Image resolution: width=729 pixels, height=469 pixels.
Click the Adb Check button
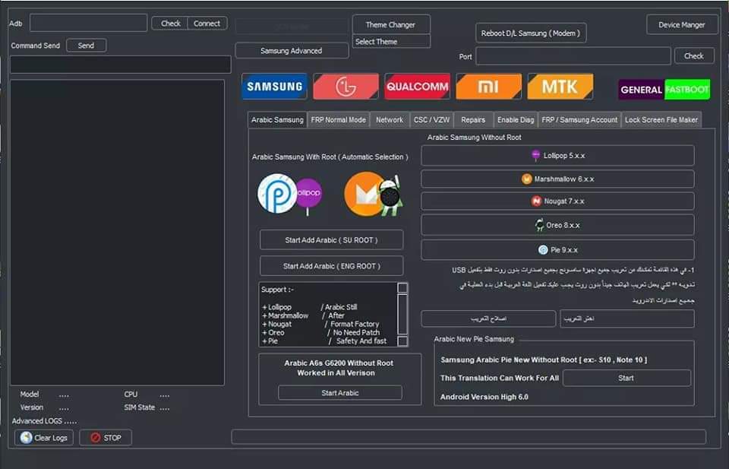click(170, 24)
